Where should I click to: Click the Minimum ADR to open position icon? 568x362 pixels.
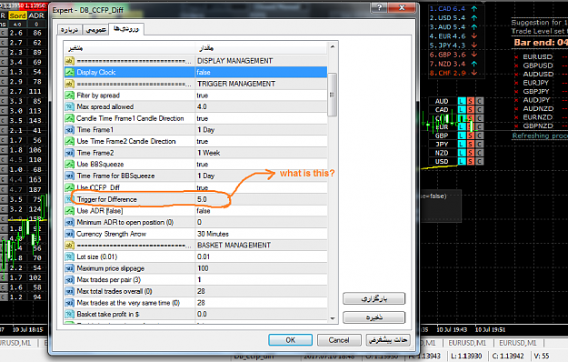click(x=70, y=222)
